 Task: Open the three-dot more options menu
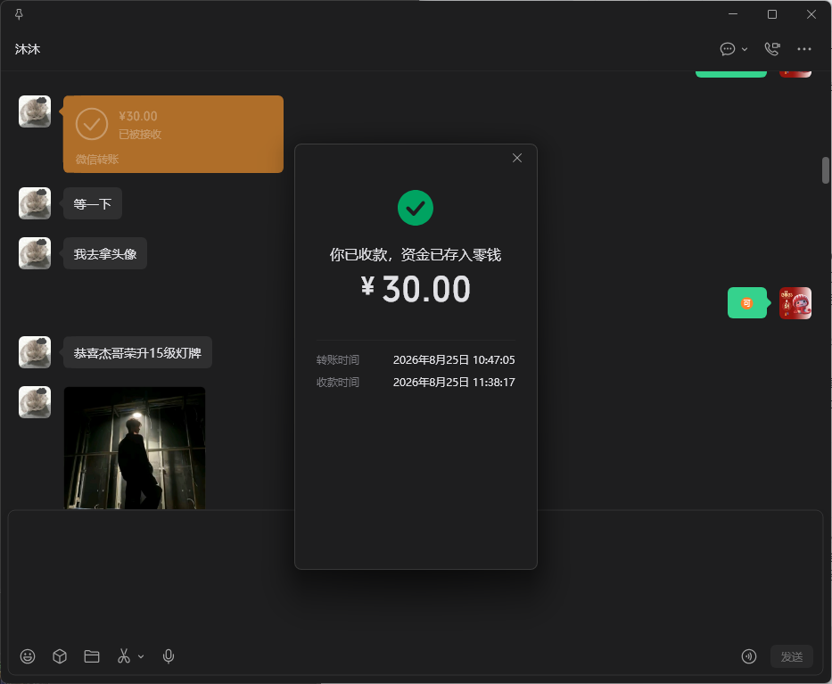coord(803,49)
